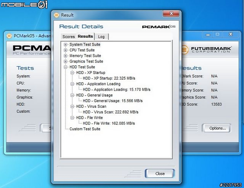Expand the CPU Test Suite node
244x188 pixels.
(x=66, y=50)
